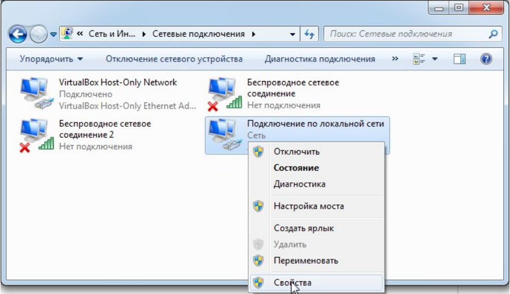The width and height of the screenshot is (510, 294).
Task: Select 'Беспроводное сетевое соединение 2' adapter icon
Action: (x=36, y=135)
